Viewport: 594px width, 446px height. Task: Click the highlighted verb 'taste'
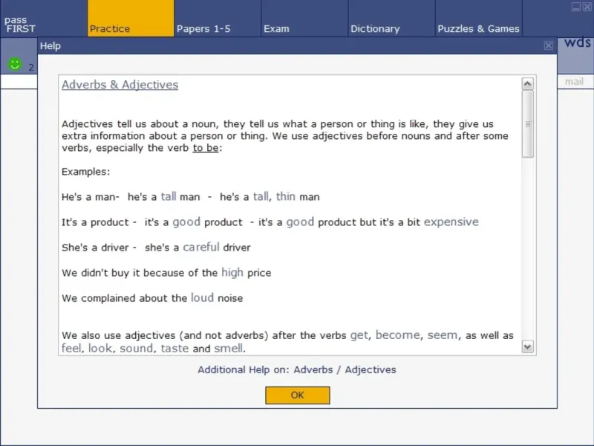tap(174, 348)
